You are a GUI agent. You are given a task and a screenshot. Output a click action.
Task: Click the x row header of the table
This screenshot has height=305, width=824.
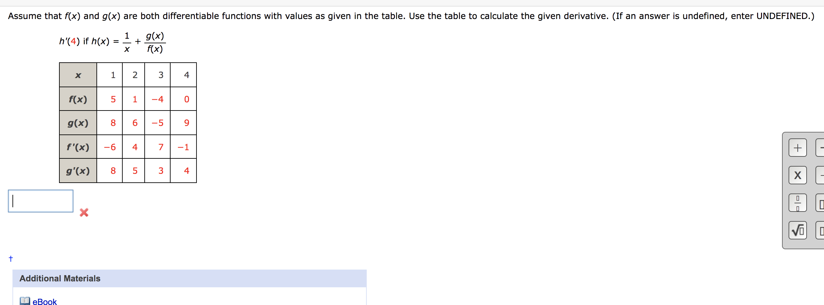coord(78,75)
